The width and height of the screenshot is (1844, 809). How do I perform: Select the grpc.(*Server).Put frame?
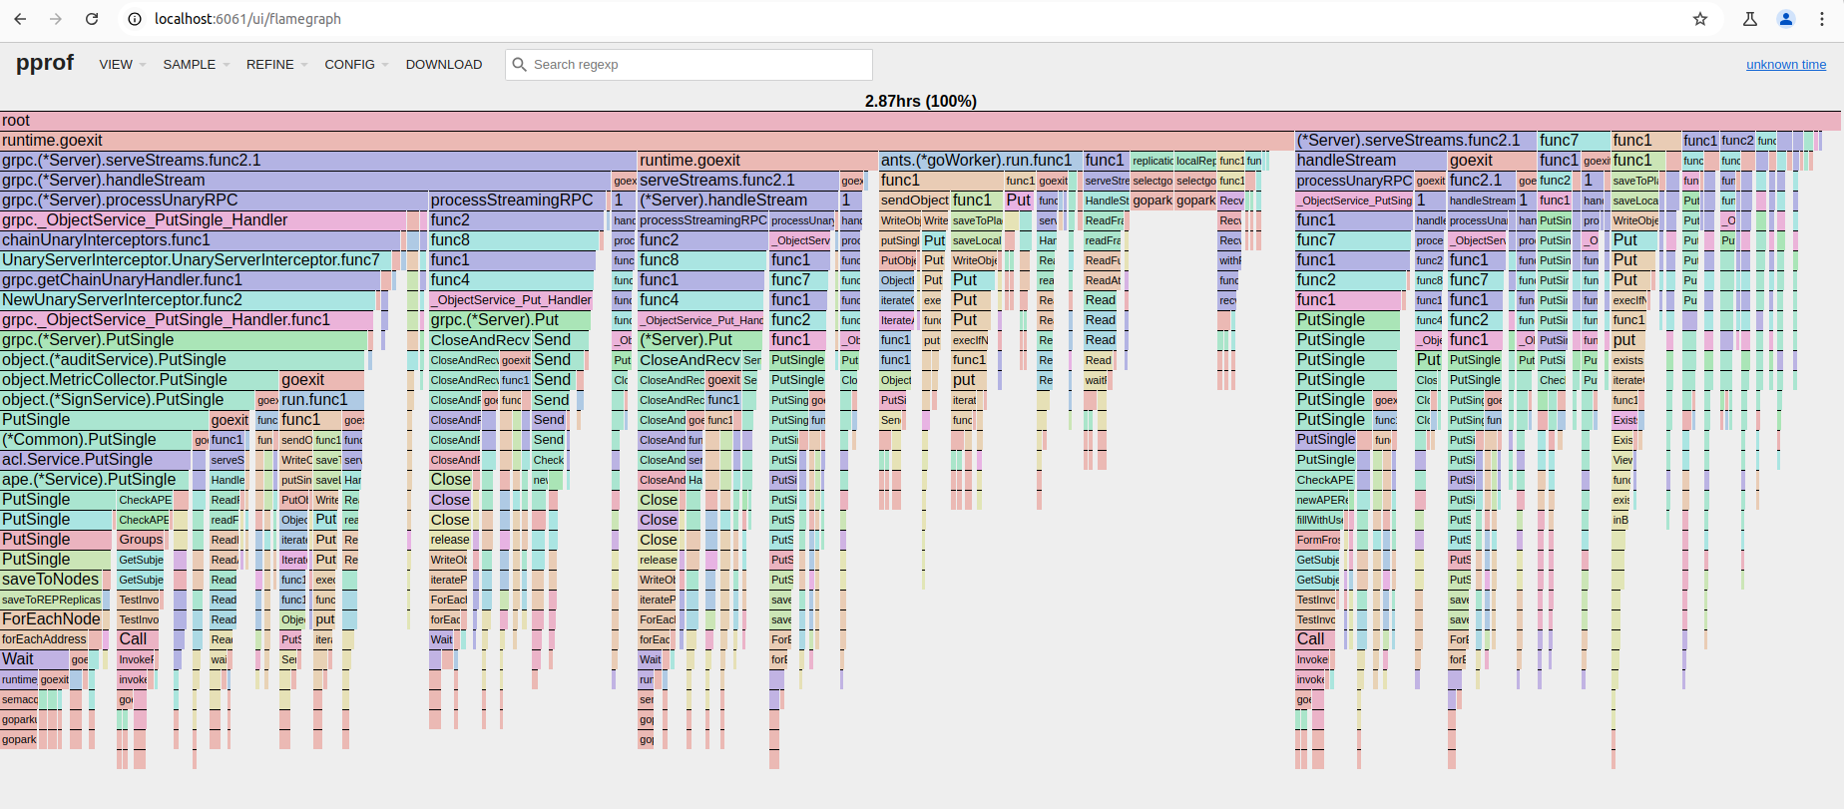[510, 320]
